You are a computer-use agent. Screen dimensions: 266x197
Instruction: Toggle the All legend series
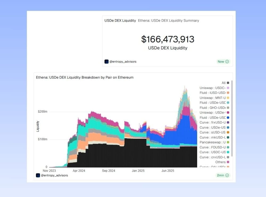click(225, 83)
